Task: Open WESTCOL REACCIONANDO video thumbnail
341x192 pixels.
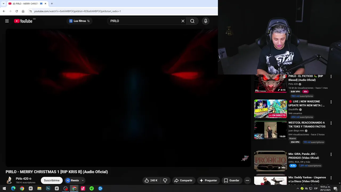Action: [x=270, y=130]
